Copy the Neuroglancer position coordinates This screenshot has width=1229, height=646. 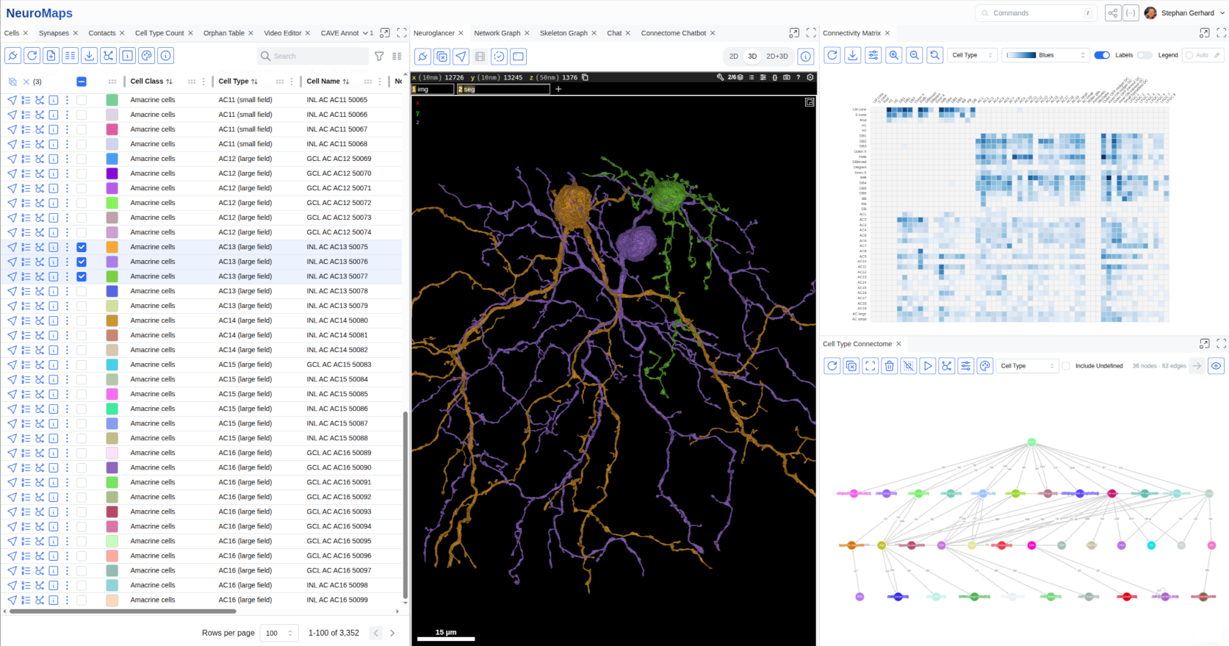pyautogui.click(x=585, y=77)
